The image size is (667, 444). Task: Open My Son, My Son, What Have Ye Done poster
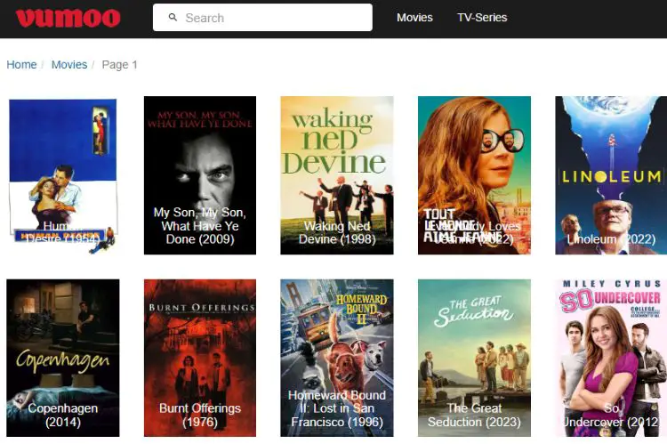[200, 175]
